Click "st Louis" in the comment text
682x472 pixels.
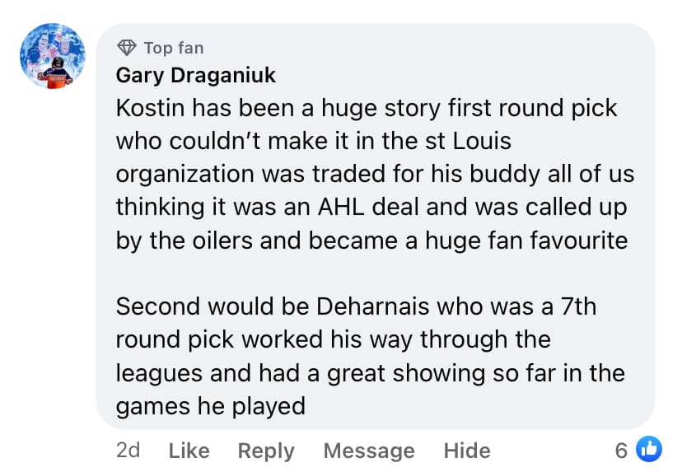tap(478, 142)
